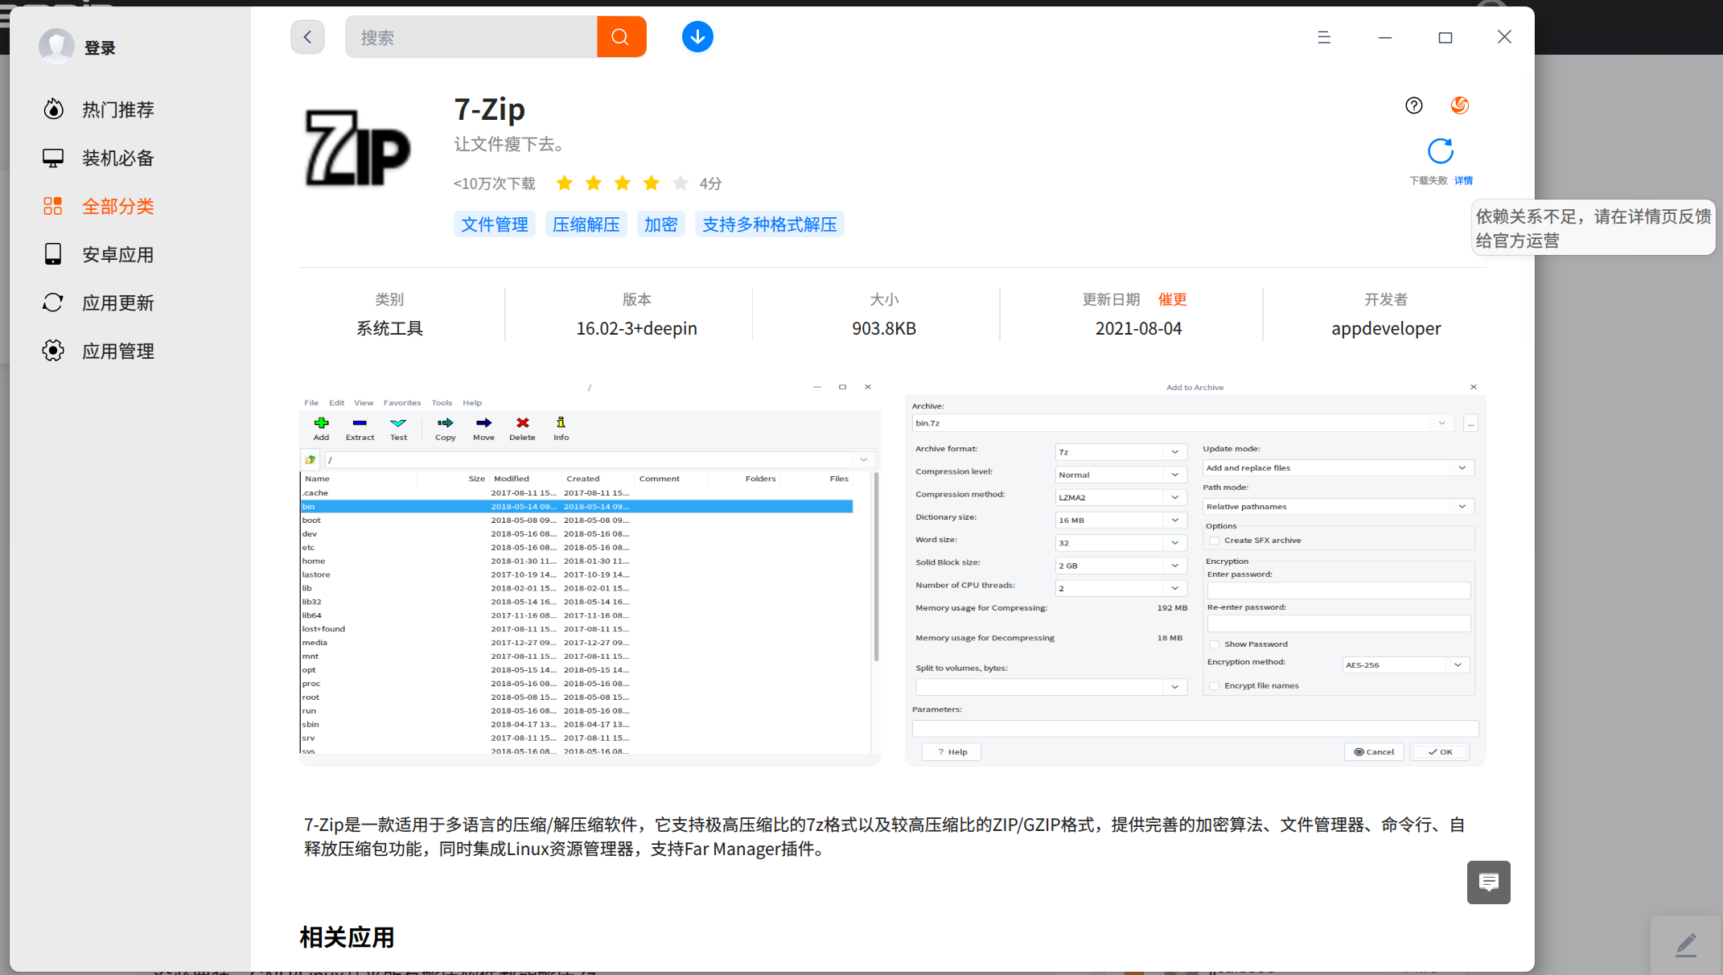1723x975 pixels.
Task: Click the orange search magnifier button
Action: click(620, 37)
